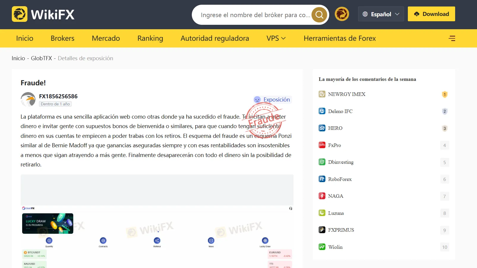Expand the VPS menu
477x268 pixels.
[276, 38]
